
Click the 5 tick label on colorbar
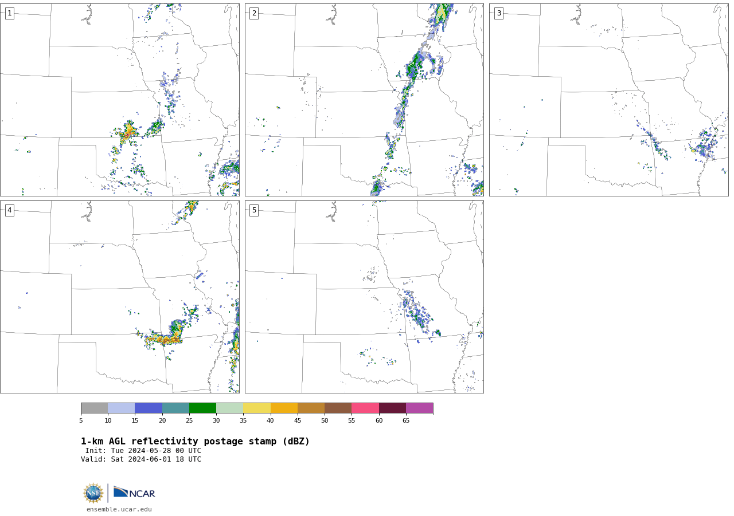[81, 421]
